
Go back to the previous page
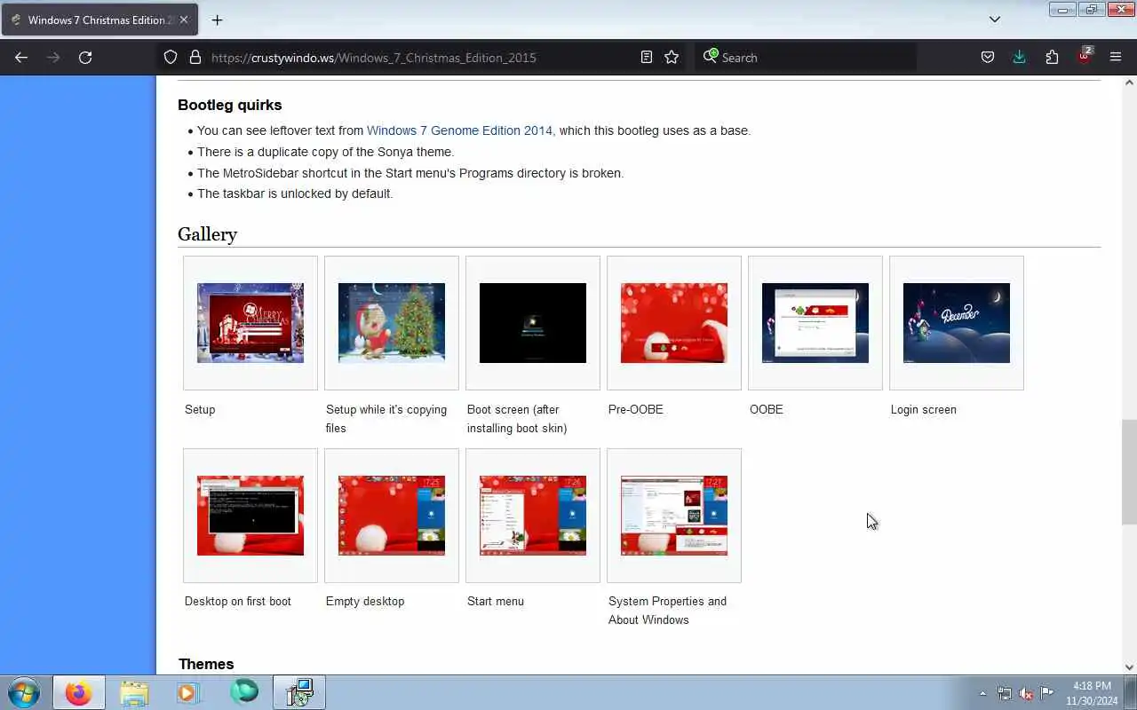21,57
